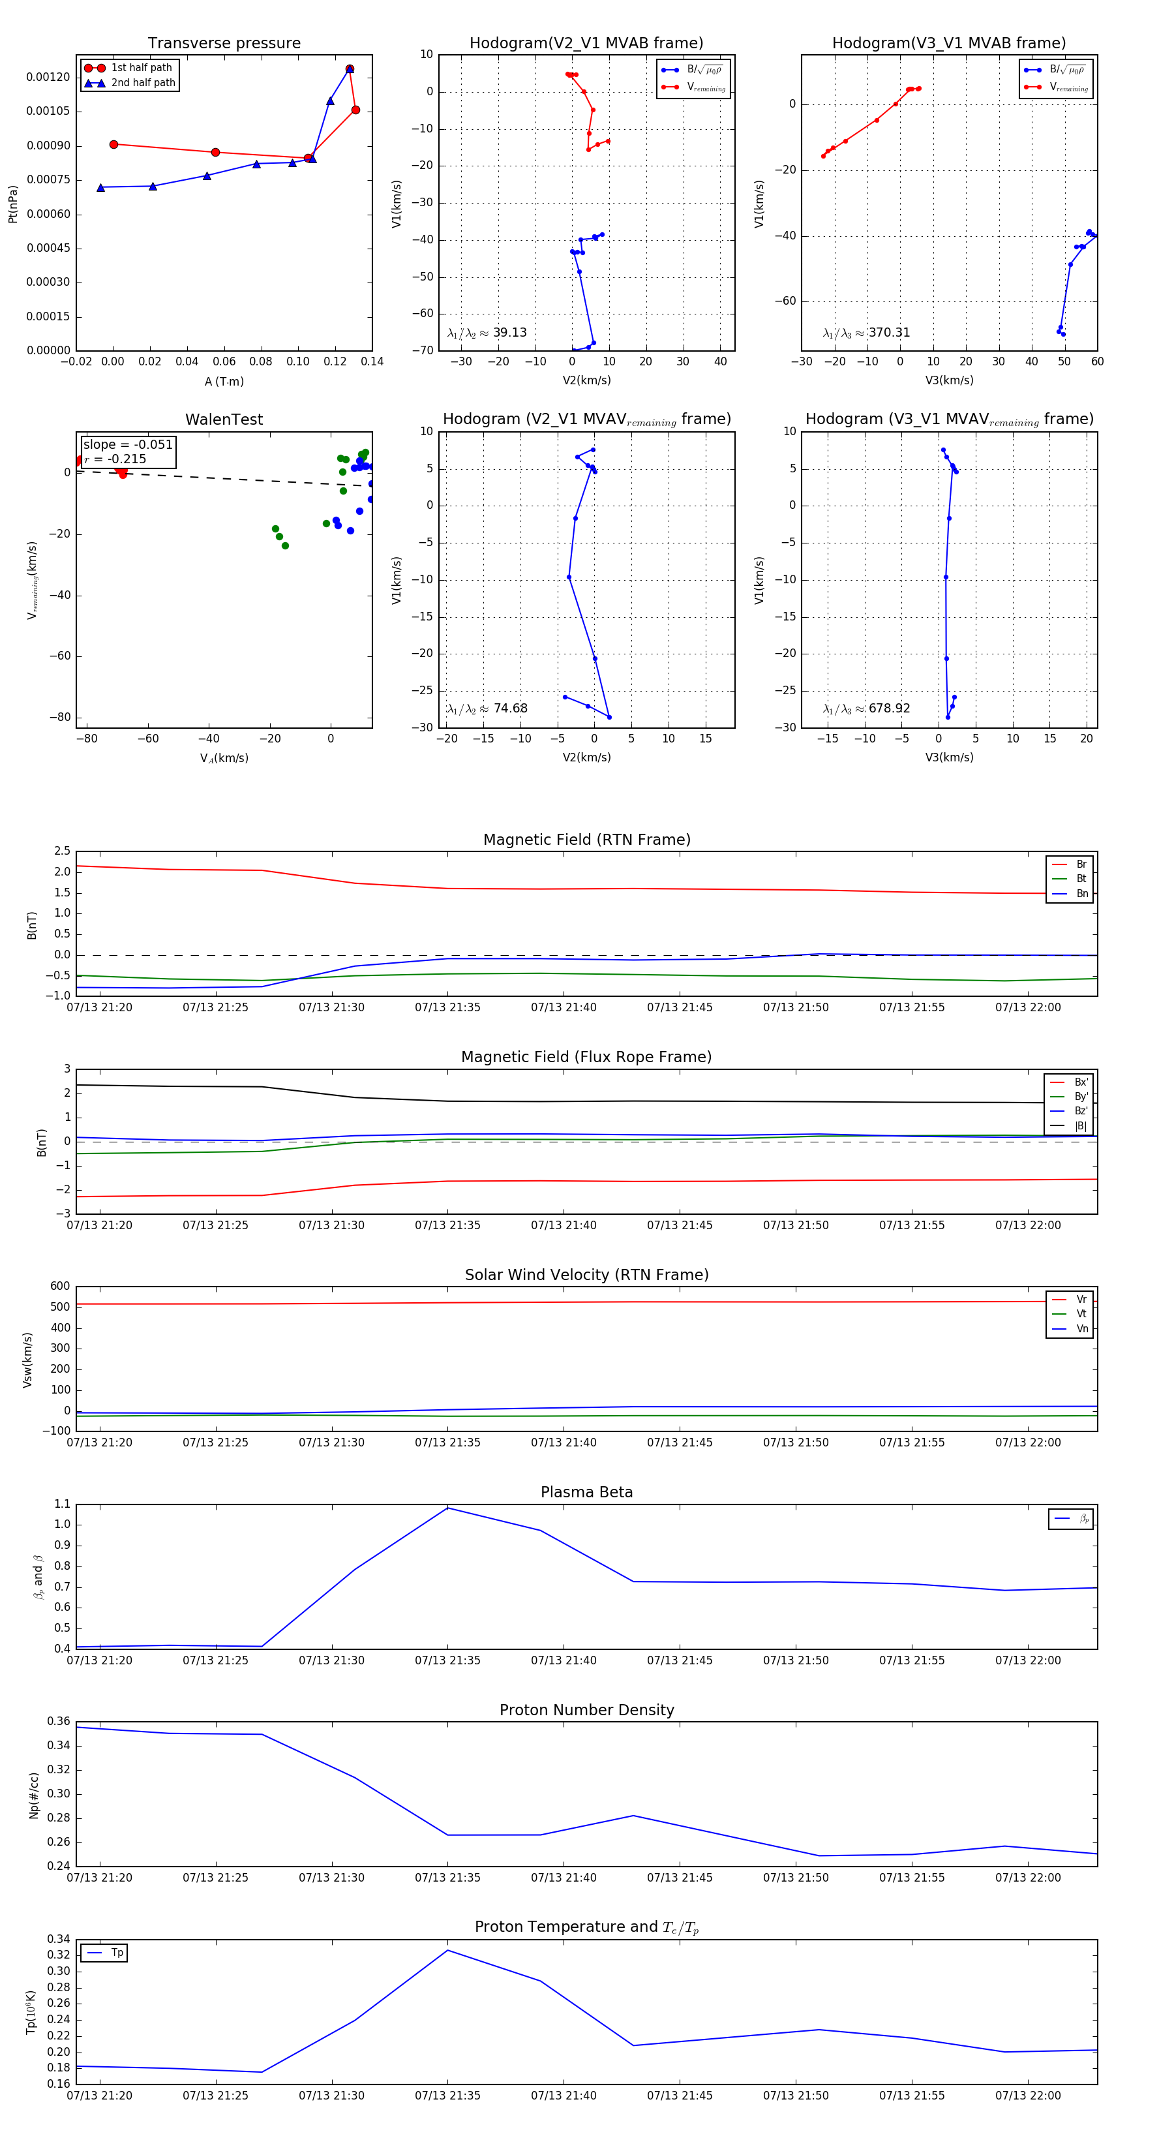This screenshot has width=1174, height=2153.
Task: Click the "07/13 21:45" tick under Proton Number Density
Action: tap(680, 1878)
